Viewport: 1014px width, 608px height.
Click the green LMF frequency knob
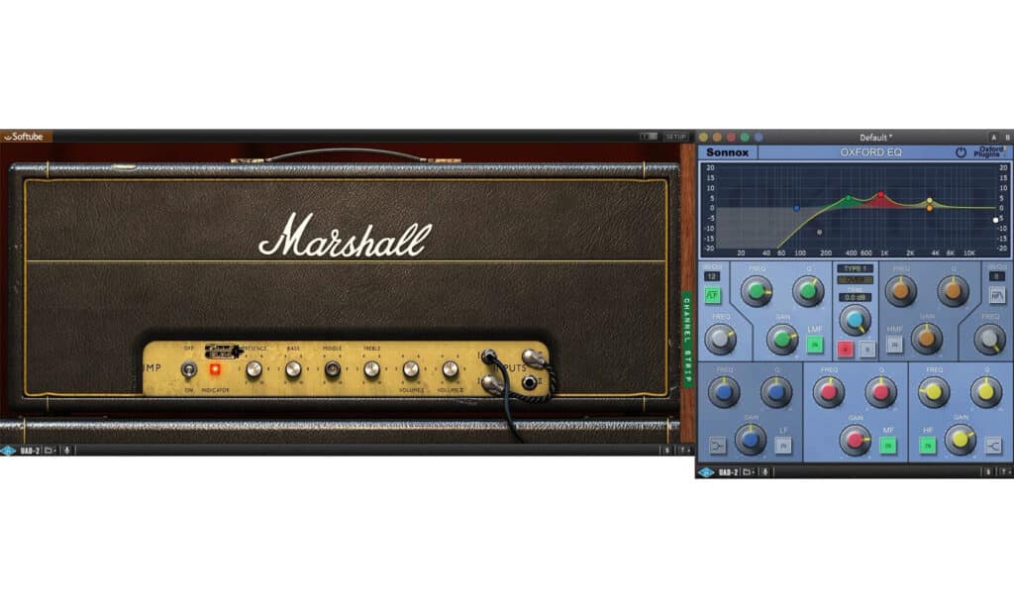[x=756, y=292]
